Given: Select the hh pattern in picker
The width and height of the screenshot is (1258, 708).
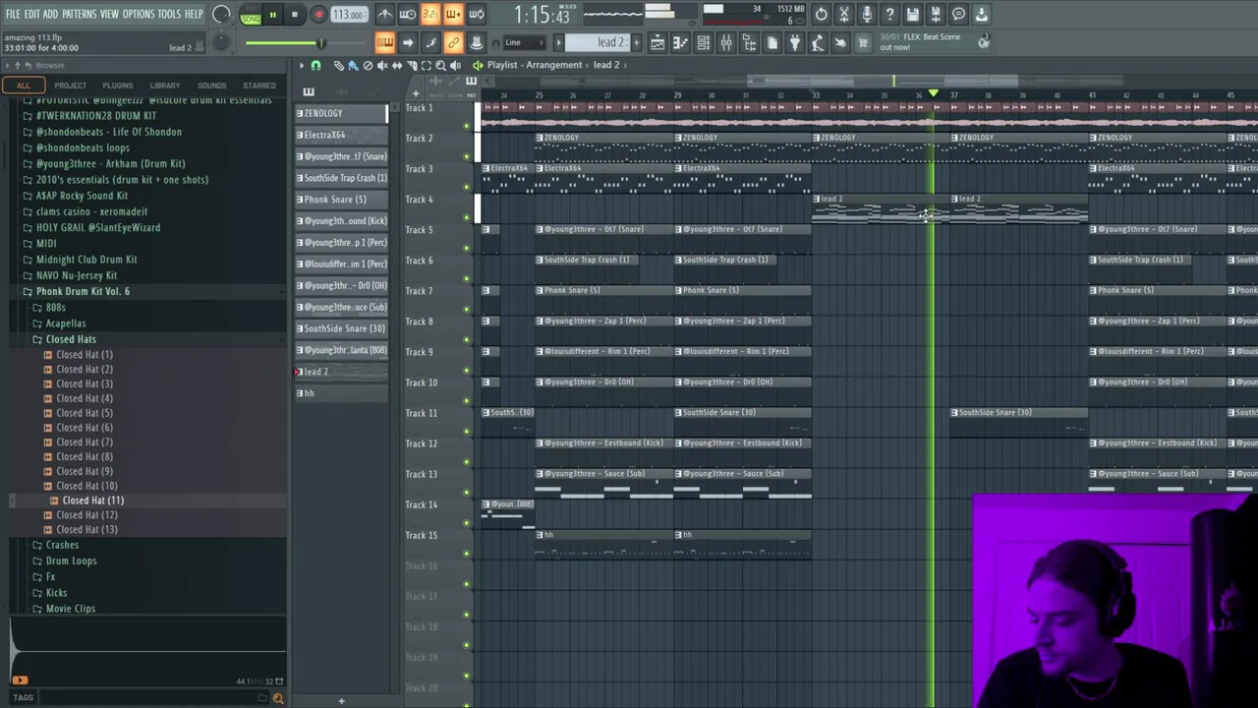Looking at the screenshot, I should click(342, 393).
